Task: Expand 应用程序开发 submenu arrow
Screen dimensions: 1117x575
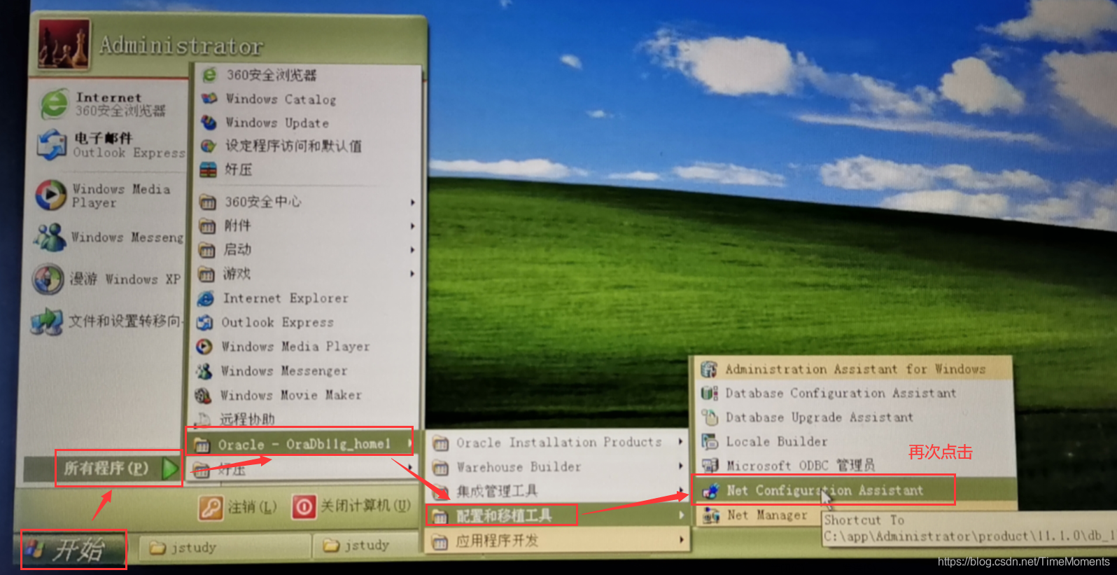Action: point(680,540)
